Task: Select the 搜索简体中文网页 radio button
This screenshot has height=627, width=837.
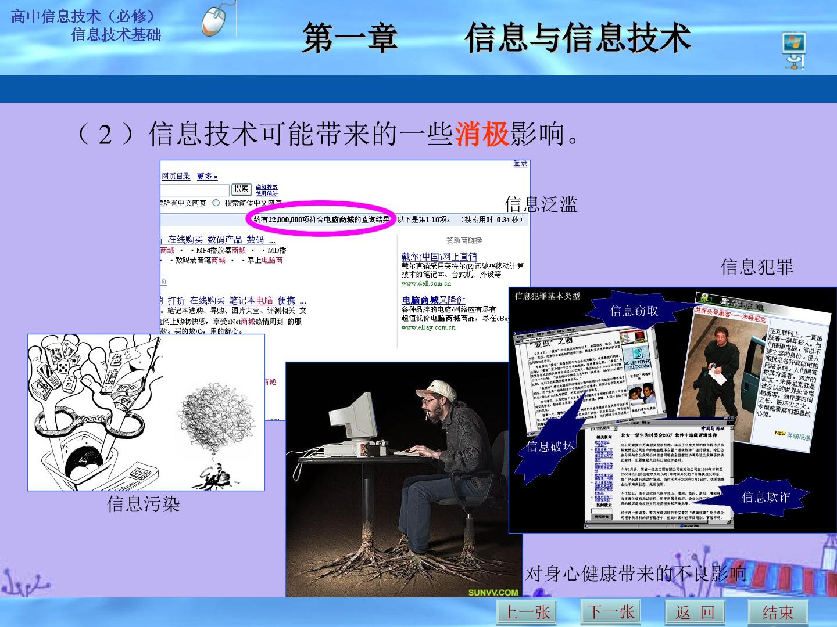Action: pos(216,203)
